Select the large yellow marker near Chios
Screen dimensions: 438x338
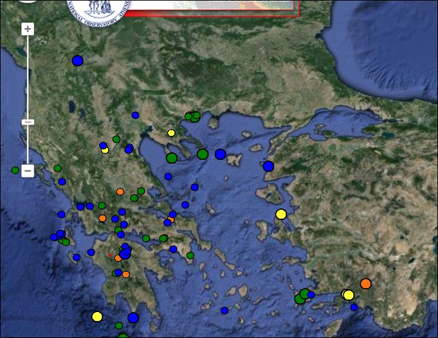281,214
